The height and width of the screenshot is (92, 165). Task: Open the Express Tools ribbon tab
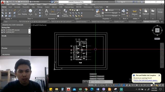(98, 7)
